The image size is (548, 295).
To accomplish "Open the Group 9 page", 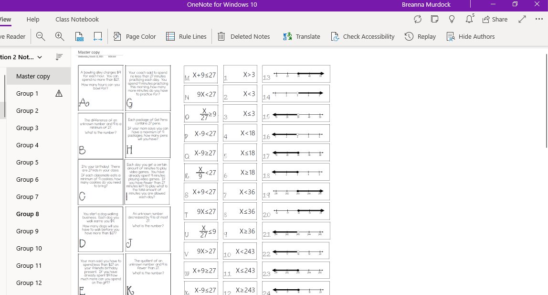I will [x=39, y=231].
